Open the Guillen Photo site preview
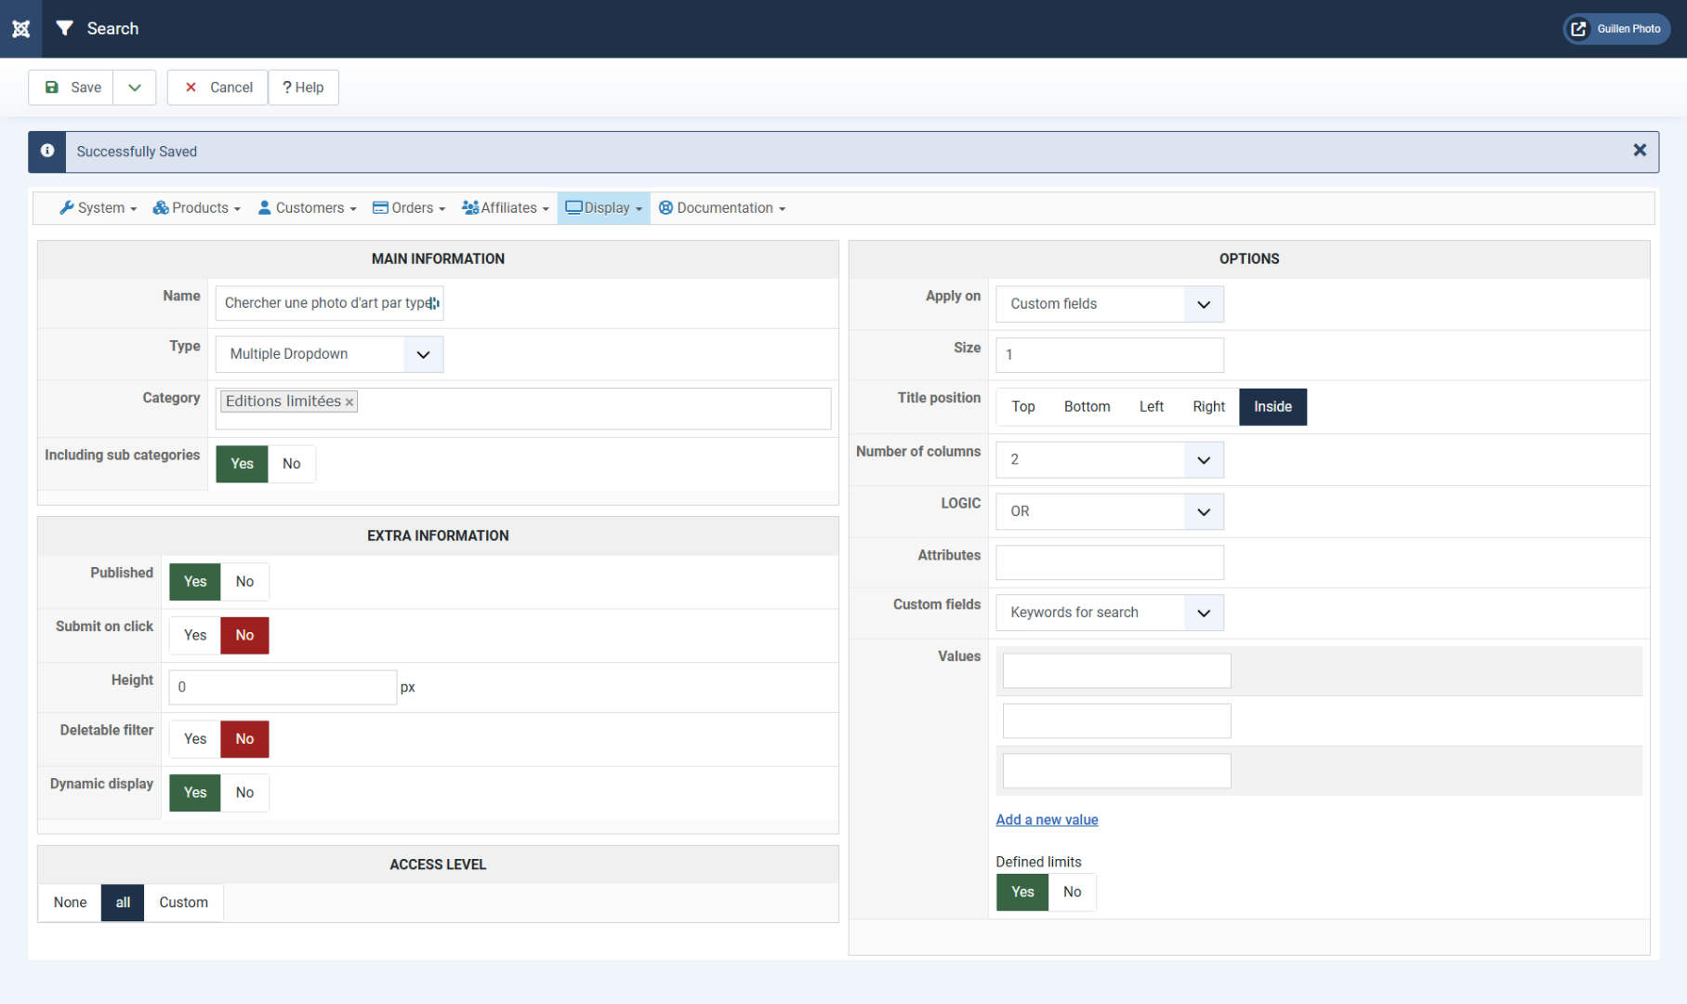Viewport: 1687px width, 1004px height. point(1616,29)
